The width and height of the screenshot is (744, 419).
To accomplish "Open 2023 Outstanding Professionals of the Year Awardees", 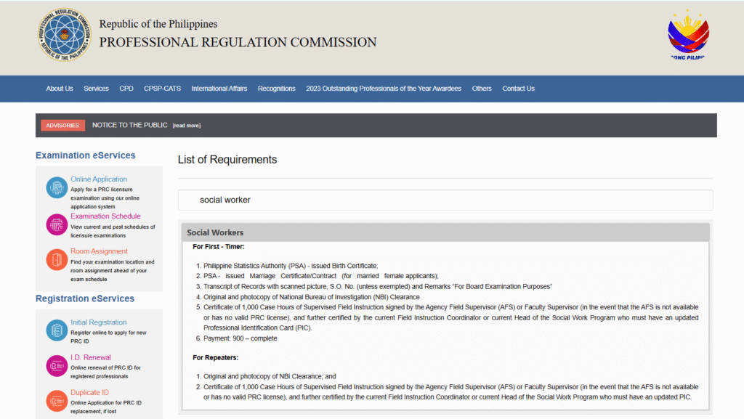I will click(384, 89).
